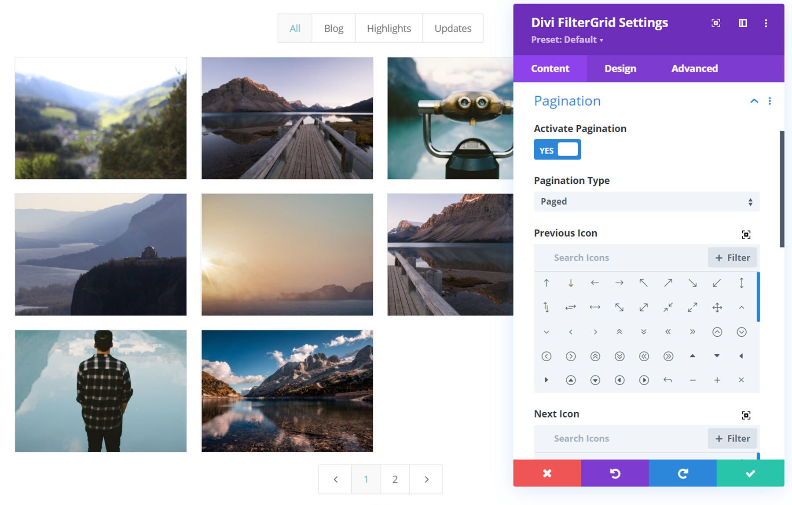
Task: Select the Blog filter tab
Action: point(333,28)
